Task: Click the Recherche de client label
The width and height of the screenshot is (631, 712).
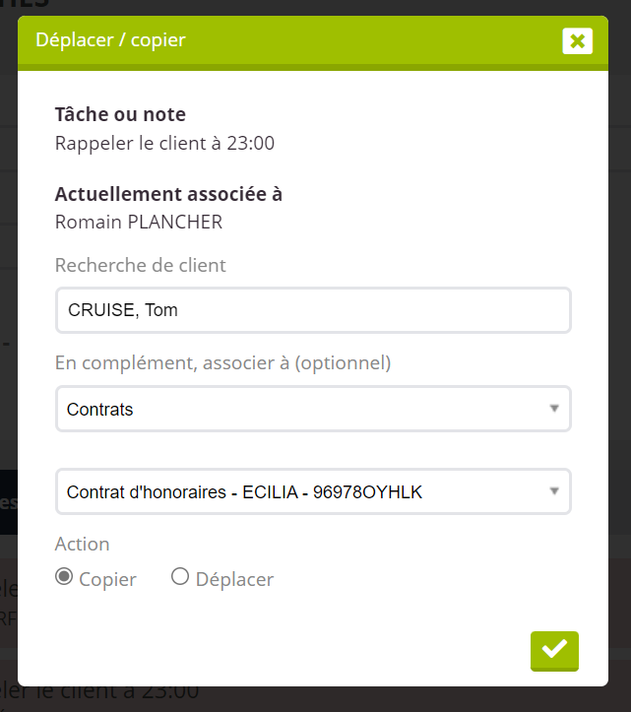Action: [x=141, y=265]
